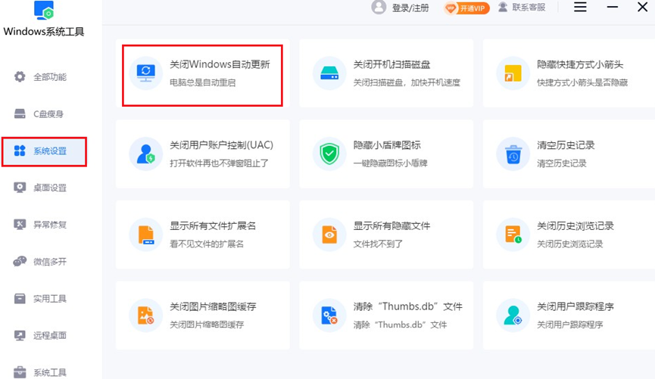Click the 关闭历史浏览记录 card title
Viewport: 655px width, 379px height.
coord(575,226)
